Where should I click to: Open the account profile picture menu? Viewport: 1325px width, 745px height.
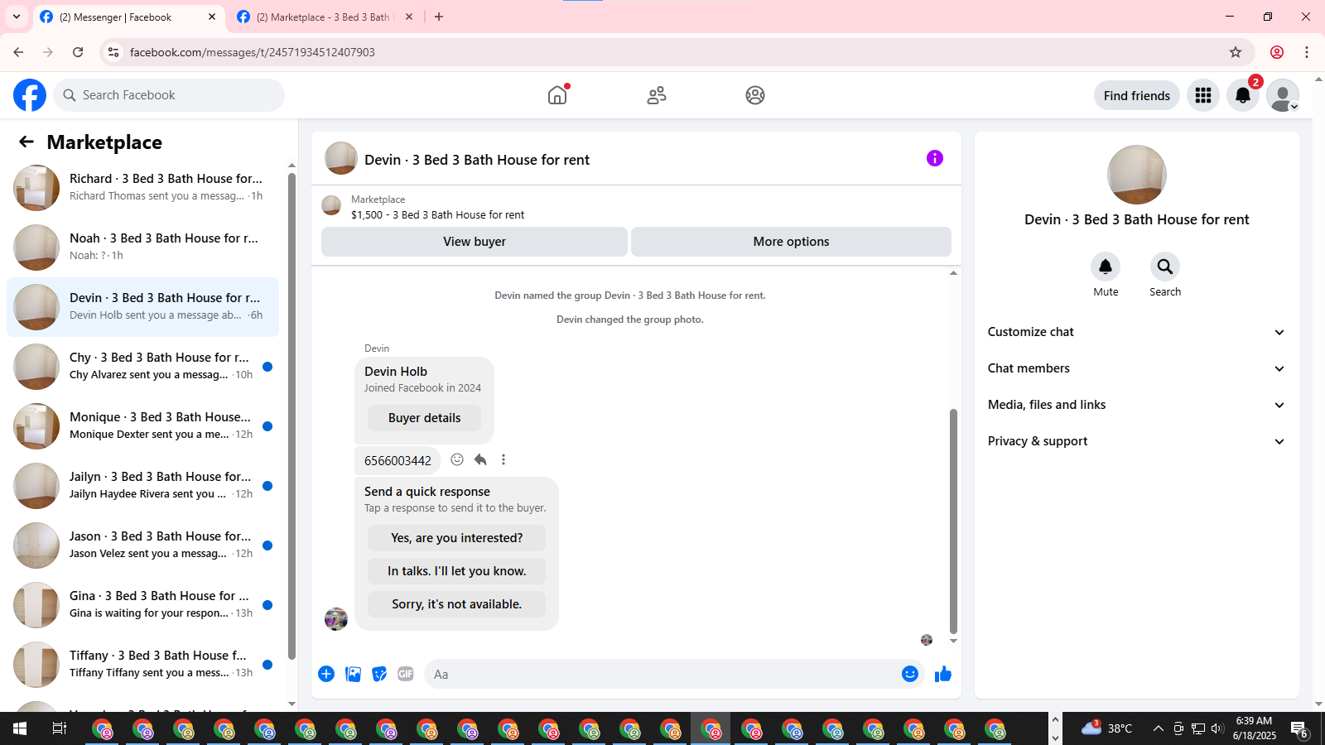[x=1283, y=95]
